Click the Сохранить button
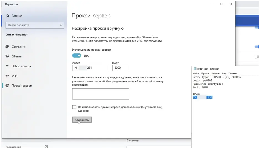The image size is (260, 149). [82, 120]
